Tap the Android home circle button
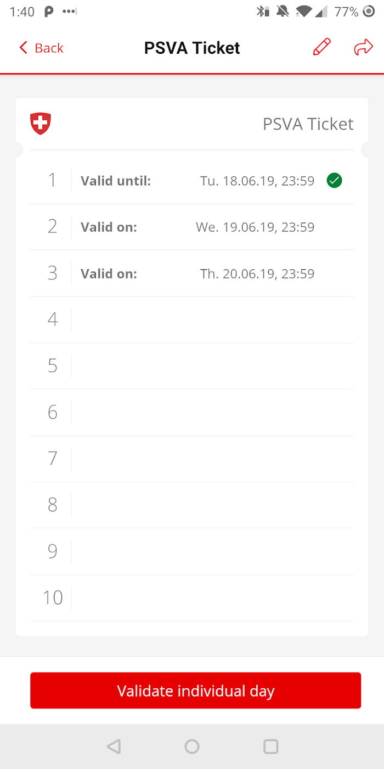 point(192,746)
